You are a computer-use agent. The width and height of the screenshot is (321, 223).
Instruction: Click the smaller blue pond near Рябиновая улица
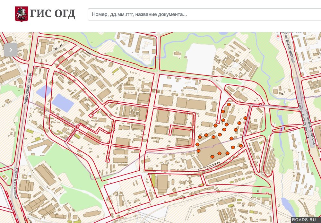click(44, 91)
